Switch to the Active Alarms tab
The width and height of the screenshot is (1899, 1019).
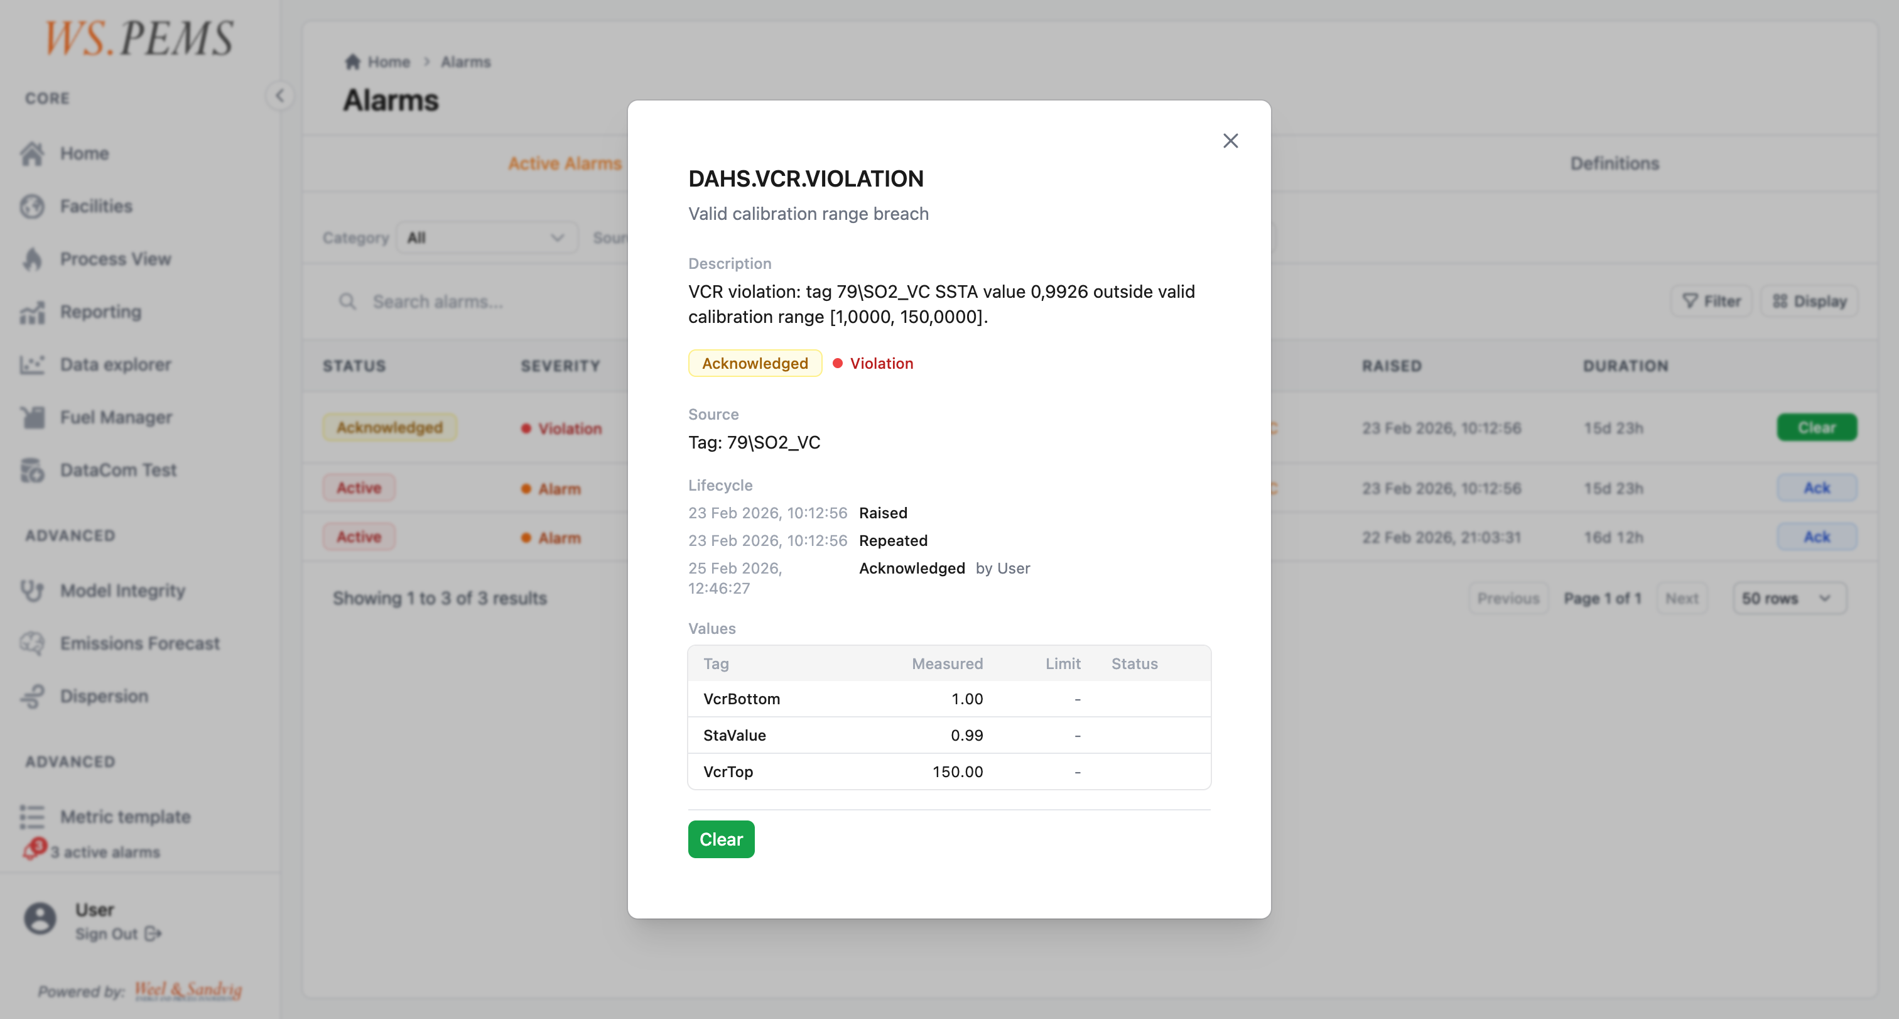tap(565, 164)
